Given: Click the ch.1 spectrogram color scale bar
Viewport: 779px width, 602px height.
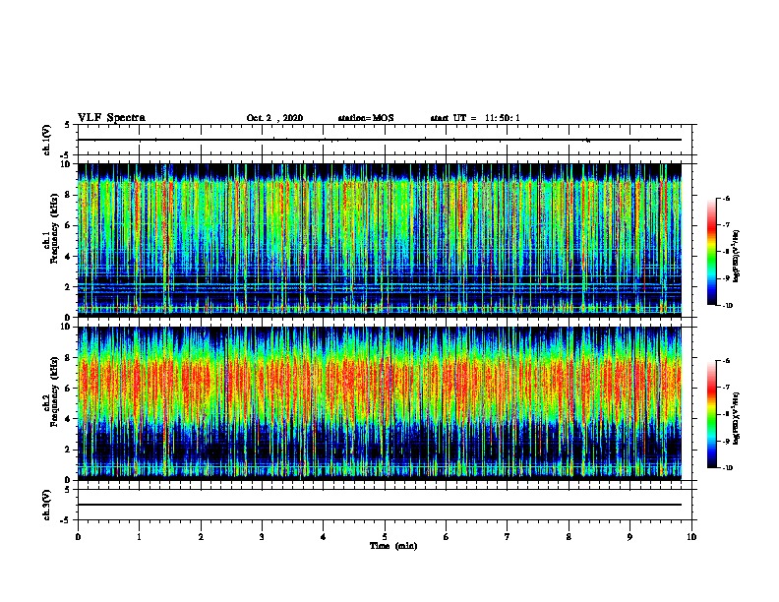Looking at the screenshot, I should click(711, 252).
